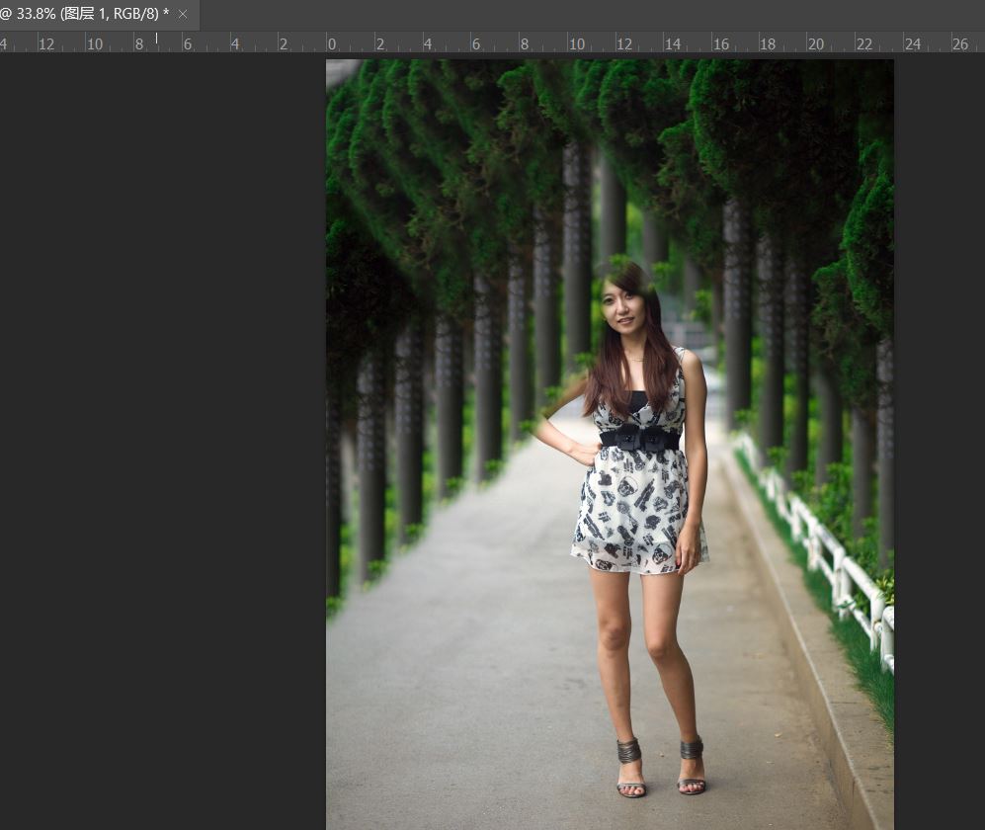Image resolution: width=985 pixels, height=830 pixels.
Task: Click the dark pasteboard right of the canvas
Action: tap(939, 395)
